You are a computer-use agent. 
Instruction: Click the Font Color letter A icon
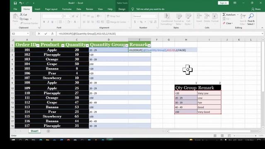point(75,22)
